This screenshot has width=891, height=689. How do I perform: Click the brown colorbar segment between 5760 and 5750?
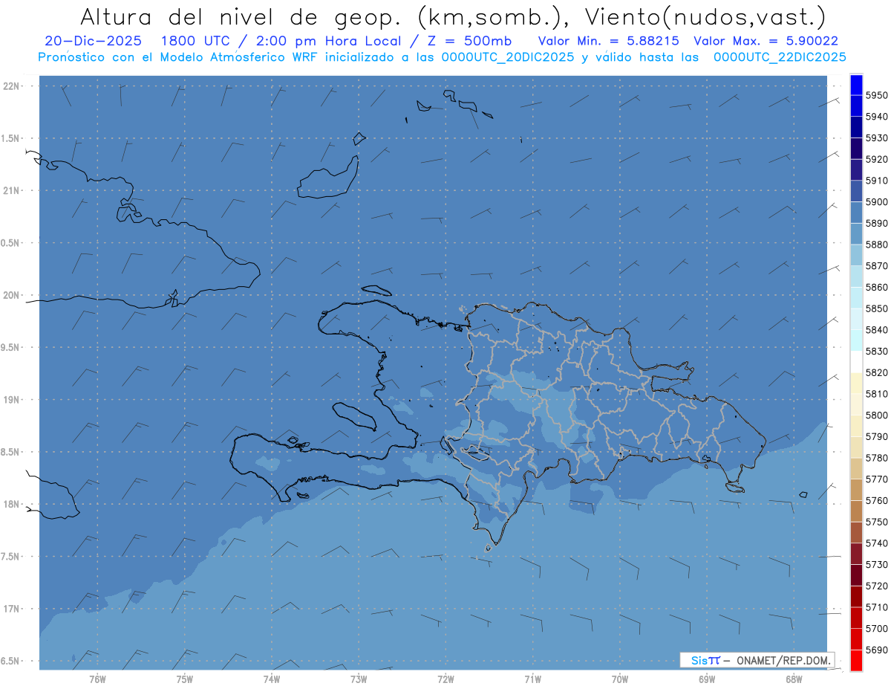click(856, 511)
